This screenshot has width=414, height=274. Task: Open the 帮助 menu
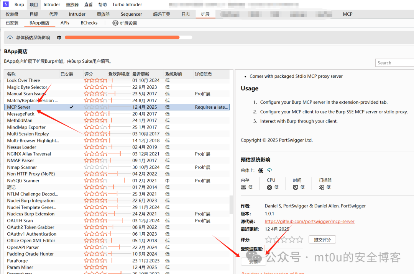(102, 5)
